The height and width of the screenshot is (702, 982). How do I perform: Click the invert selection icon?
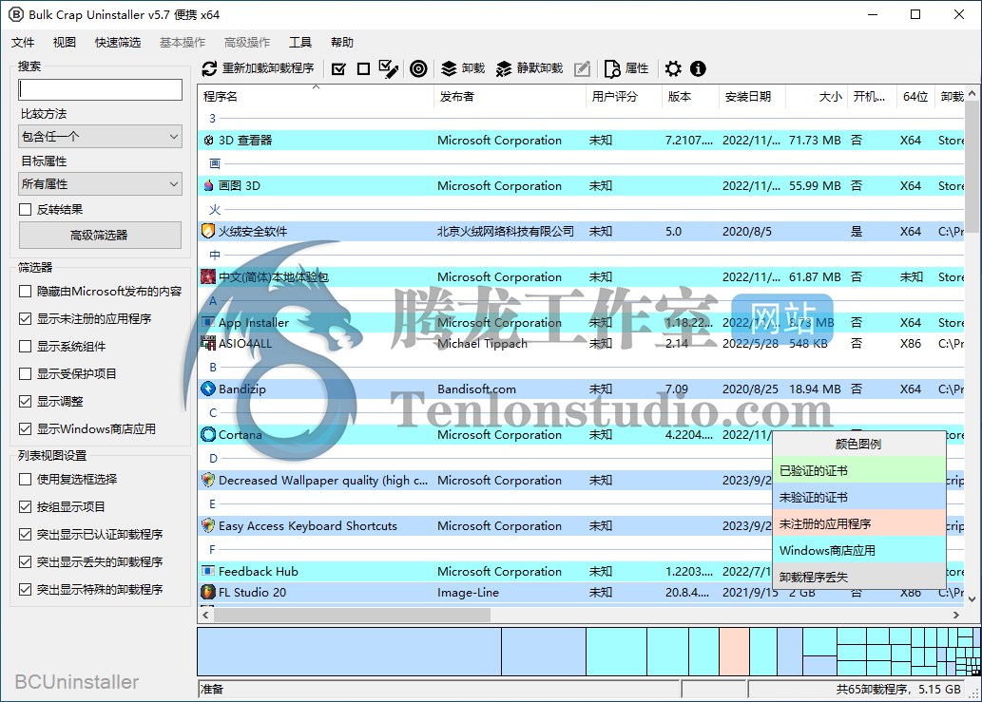click(x=388, y=68)
